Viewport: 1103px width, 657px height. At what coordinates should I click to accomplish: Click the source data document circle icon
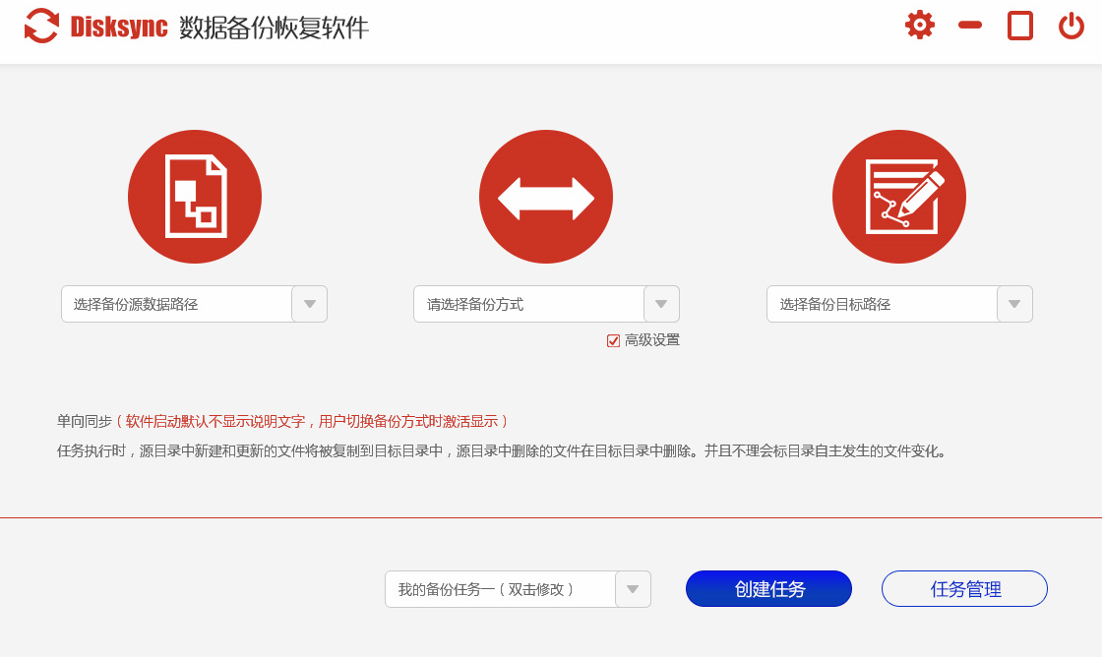195,197
